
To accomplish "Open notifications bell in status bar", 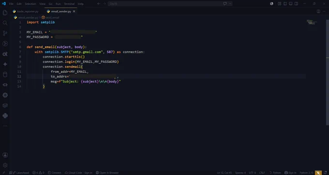I will tap(325, 173).
